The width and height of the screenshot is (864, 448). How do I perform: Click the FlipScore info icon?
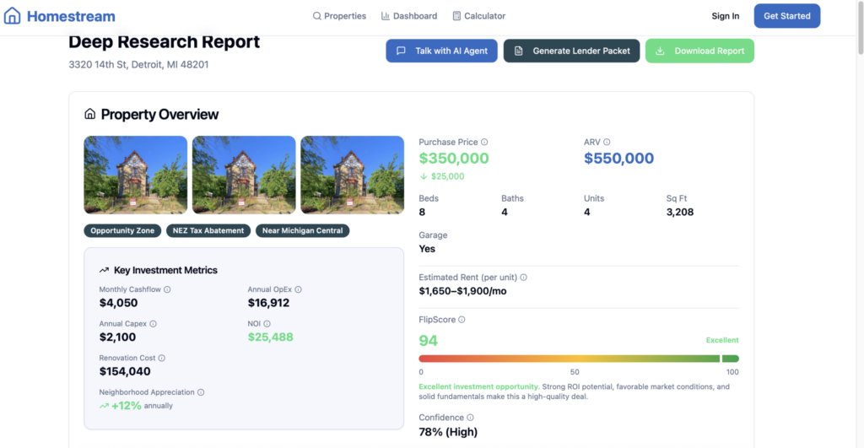pos(462,320)
